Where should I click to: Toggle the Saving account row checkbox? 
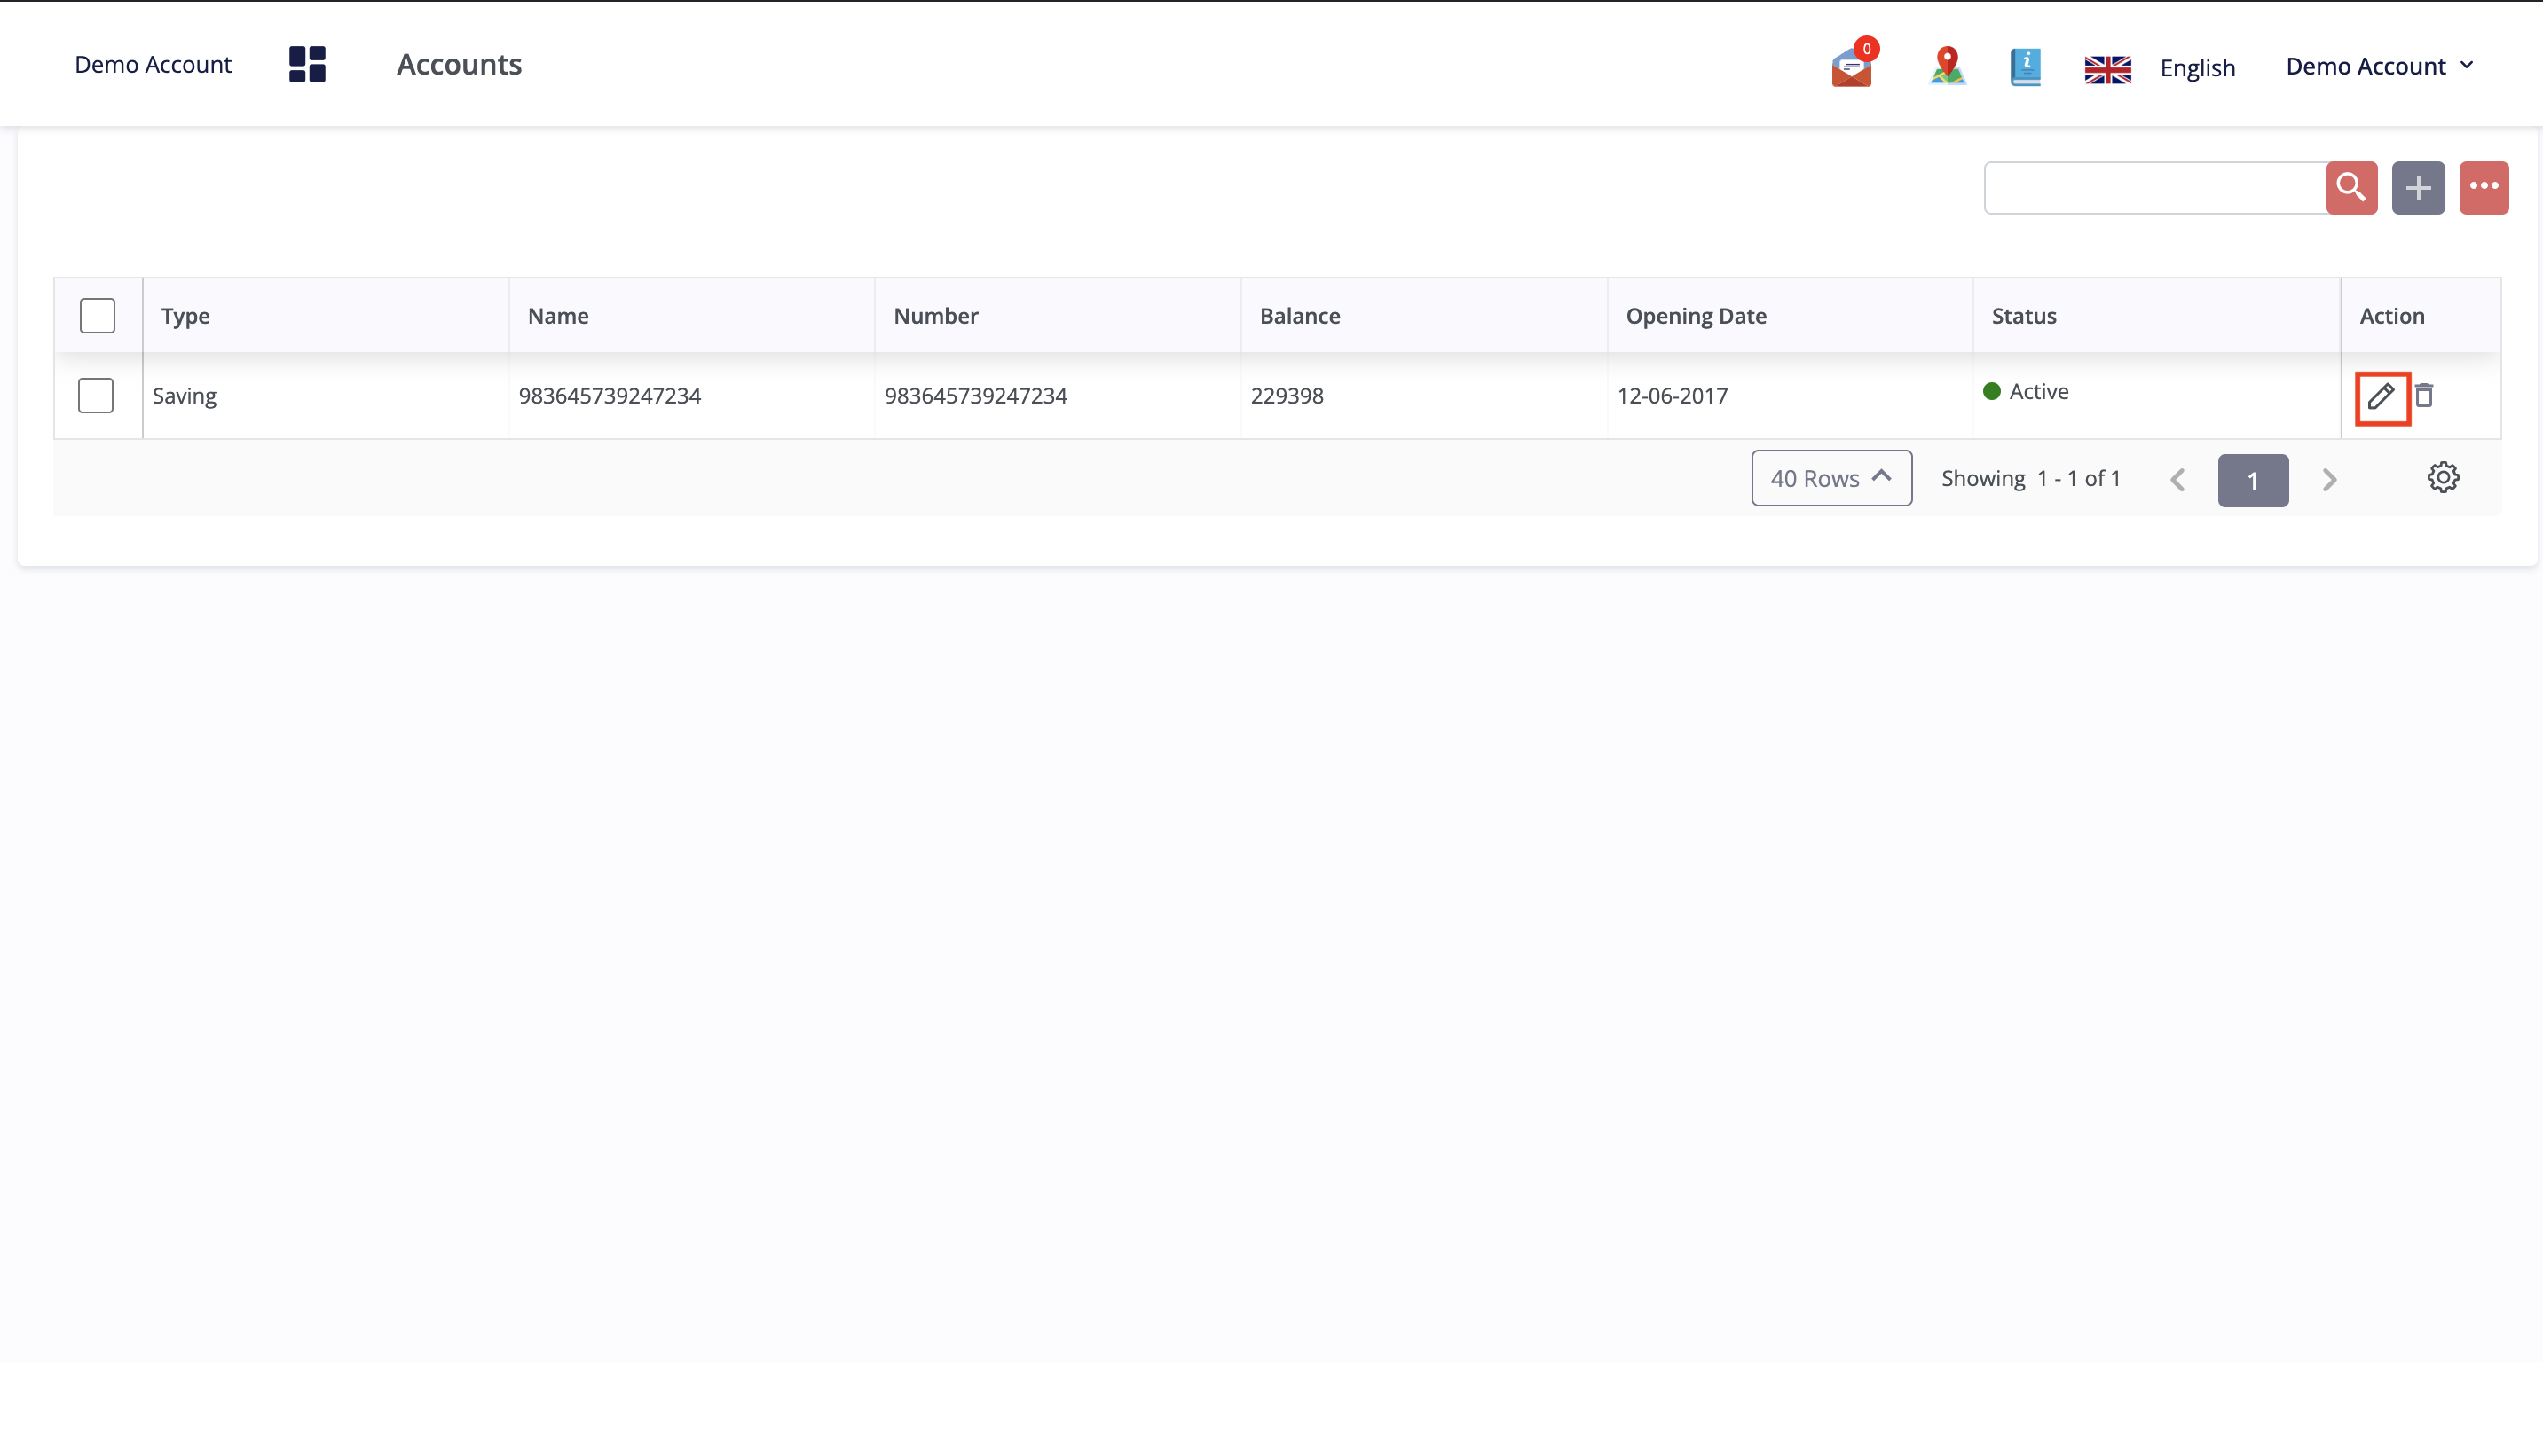[96, 395]
